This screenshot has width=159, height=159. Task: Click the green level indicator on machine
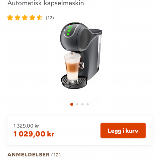coord(70,31)
